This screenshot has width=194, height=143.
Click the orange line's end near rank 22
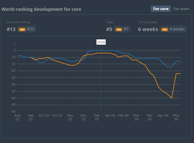pos(180,74)
